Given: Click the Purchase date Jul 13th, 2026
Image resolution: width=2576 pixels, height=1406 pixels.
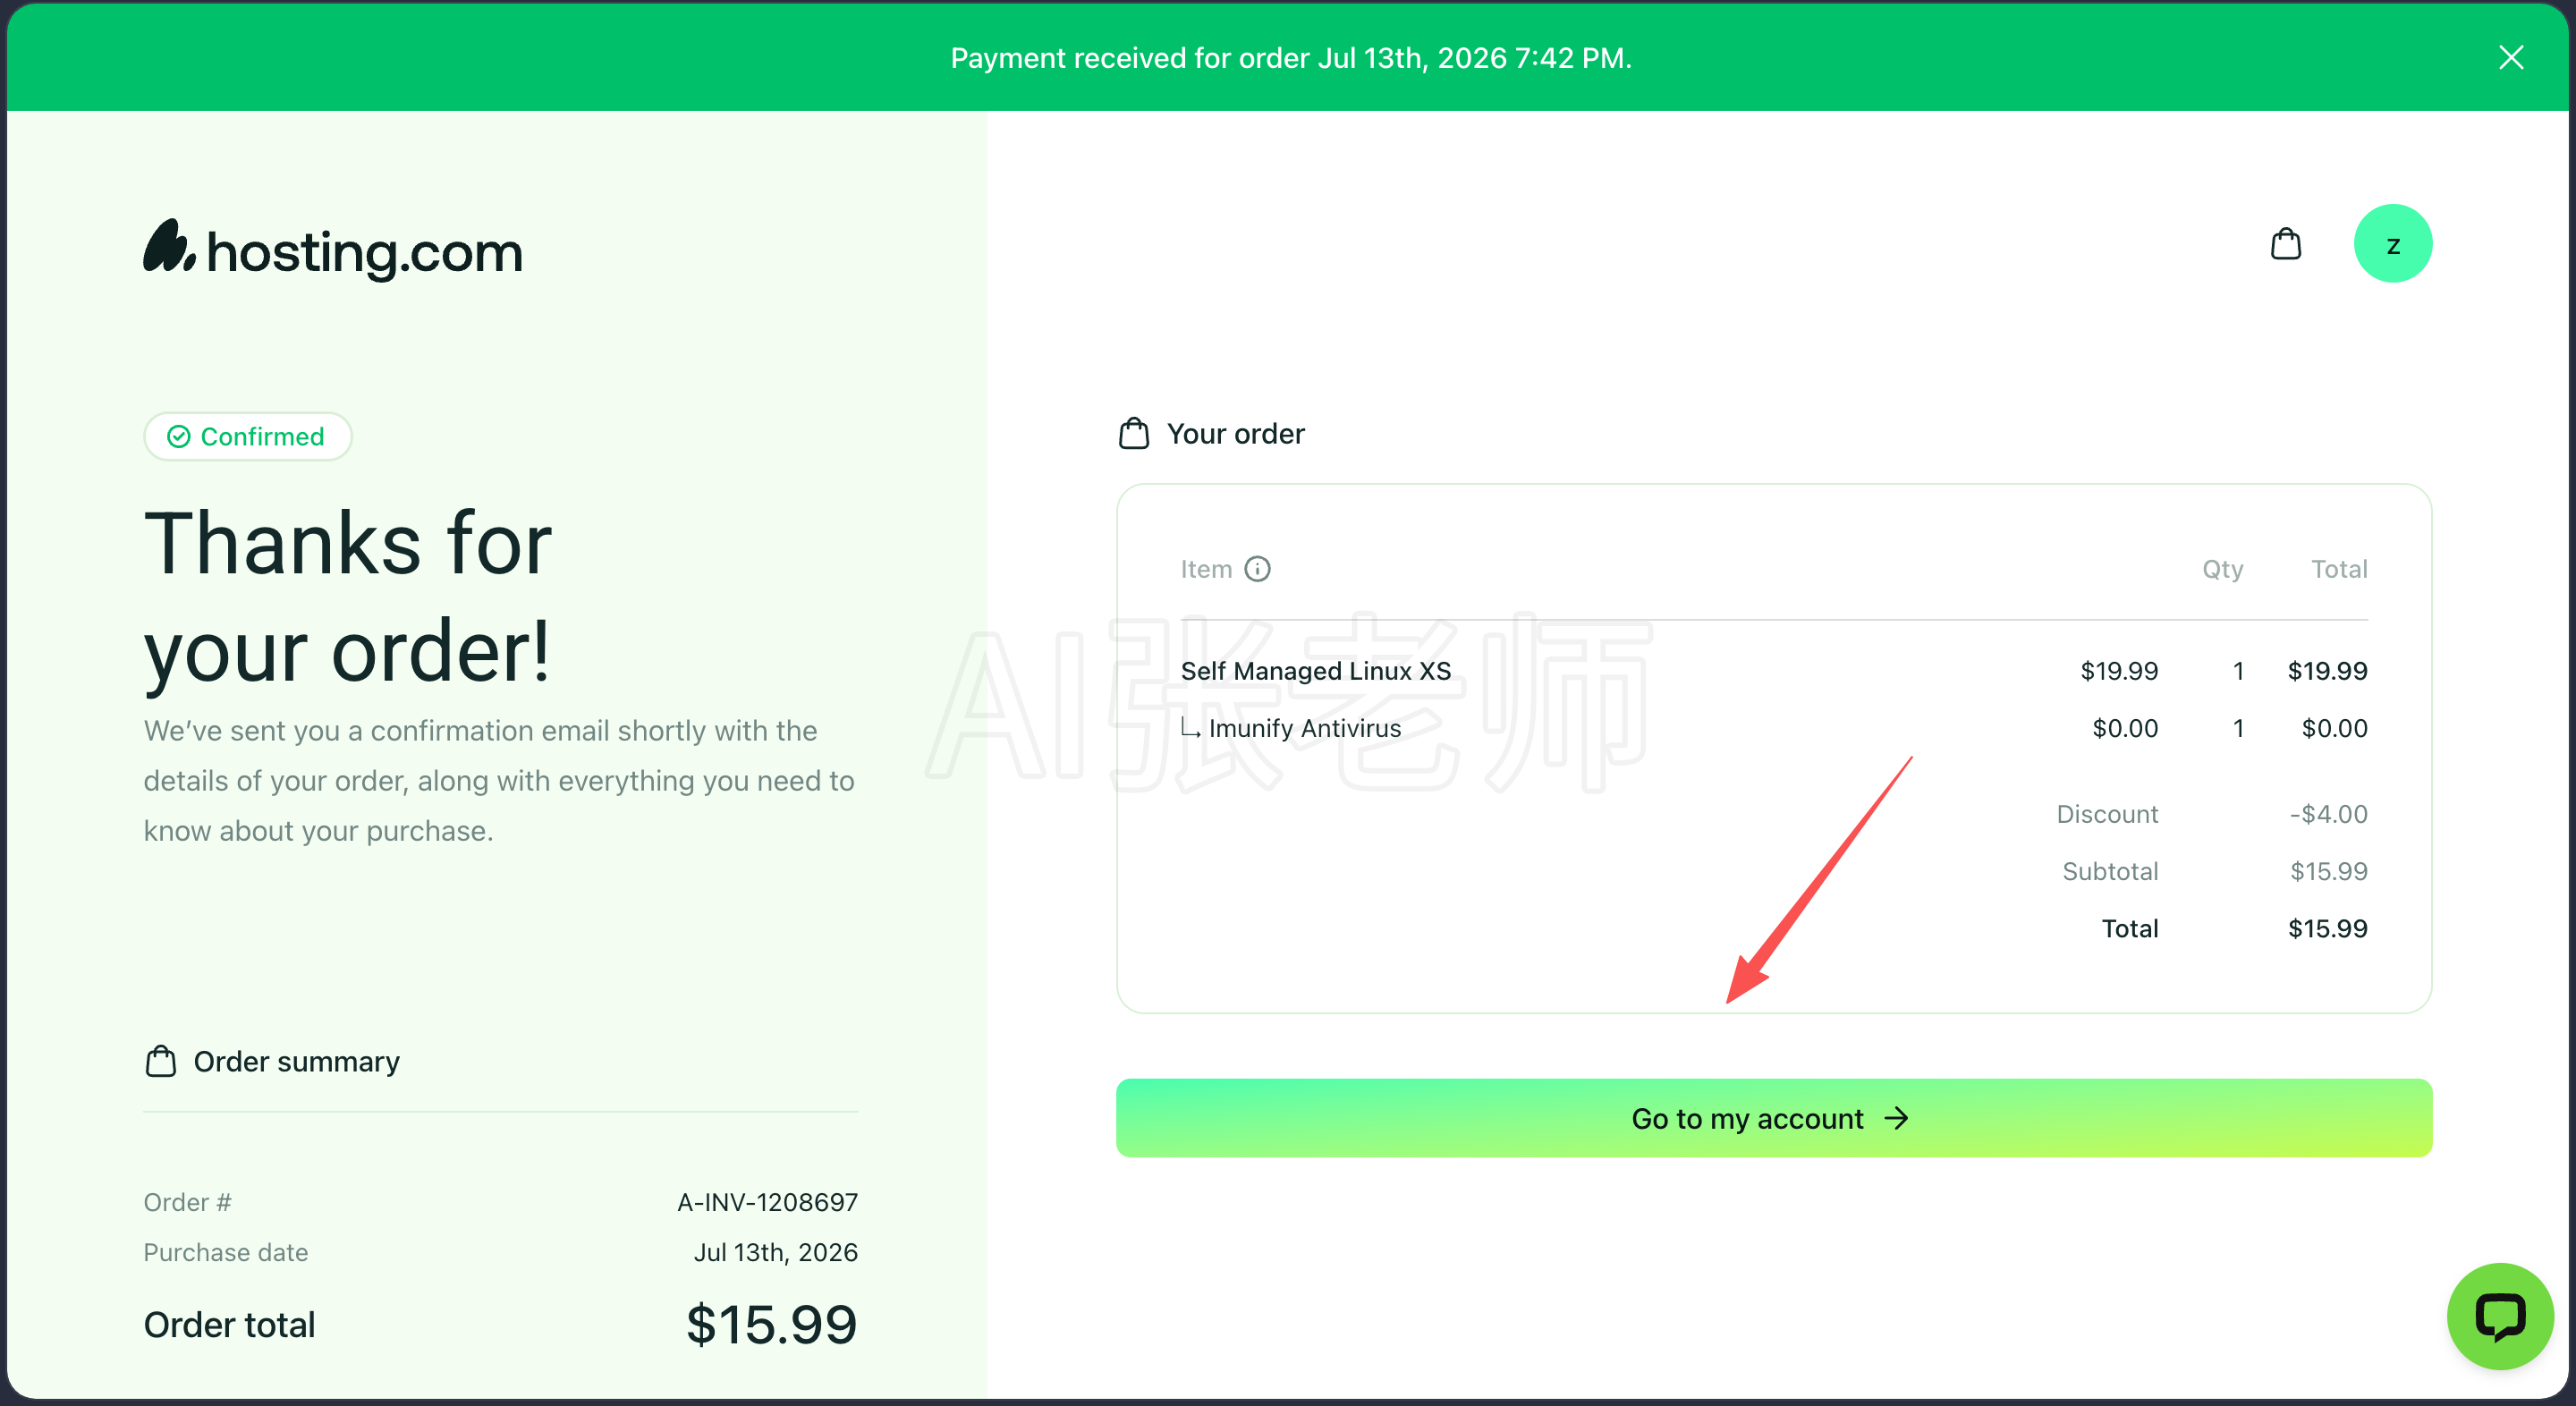Looking at the screenshot, I should coord(775,1252).
